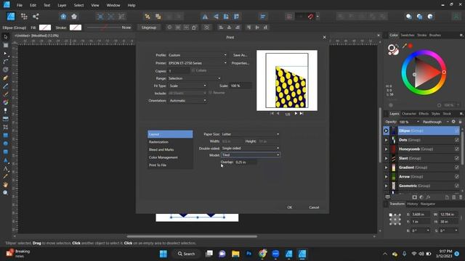Click the Fill color swatch
Viewport: 465px width, 261px height.
pos(45,28)
